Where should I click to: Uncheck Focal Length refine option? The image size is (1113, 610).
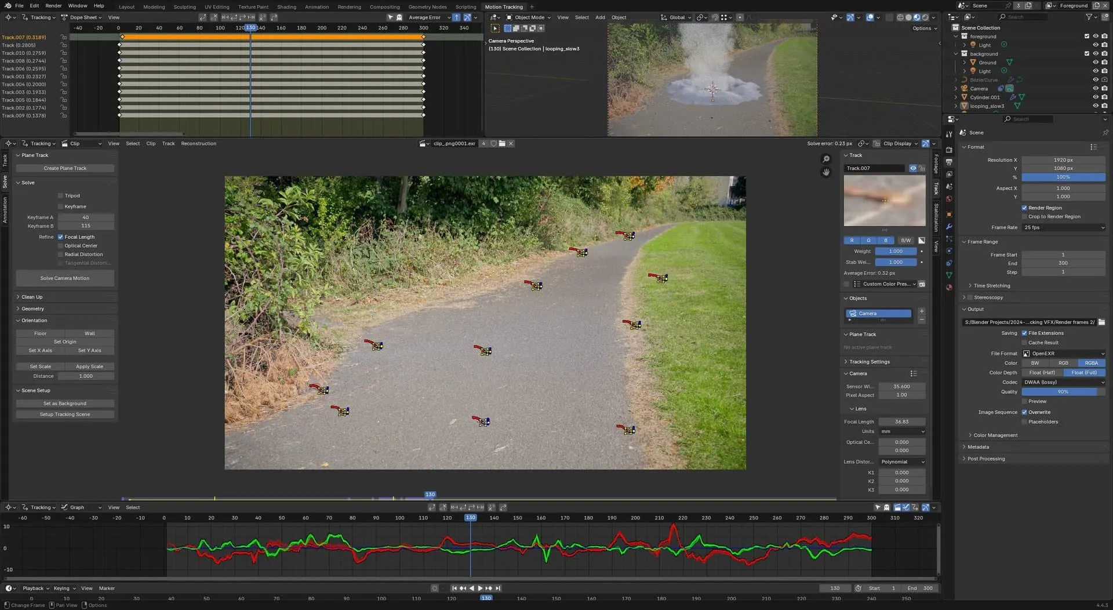tap(60, 237)
